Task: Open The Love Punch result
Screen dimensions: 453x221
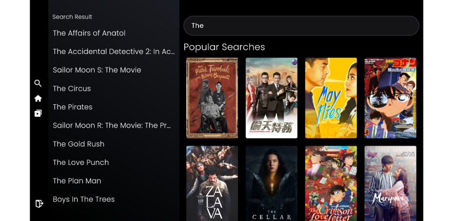Action: [81, 162]
